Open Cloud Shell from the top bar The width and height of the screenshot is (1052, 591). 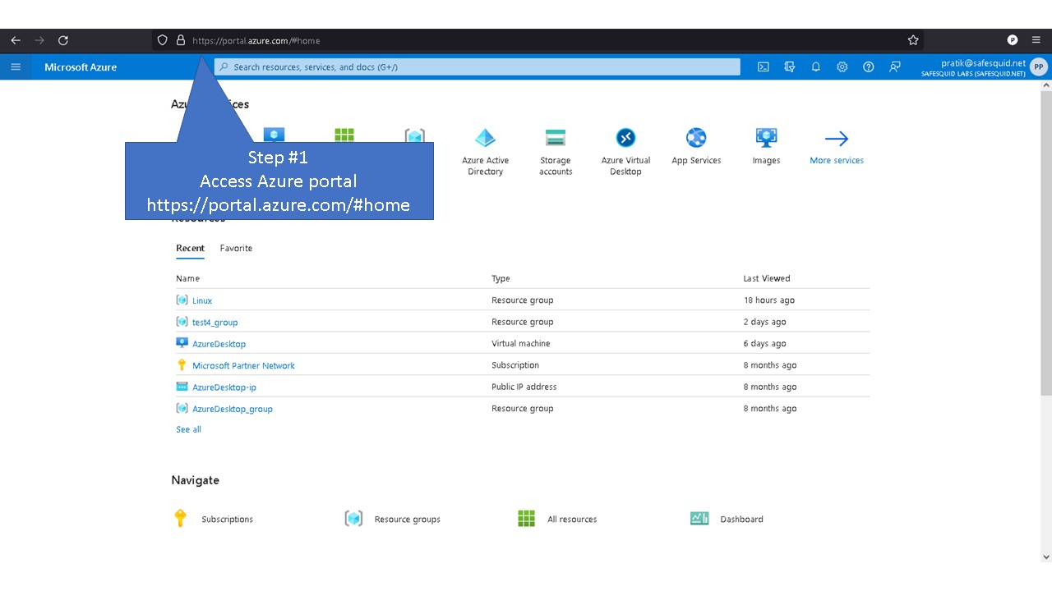tap(764, 67)
